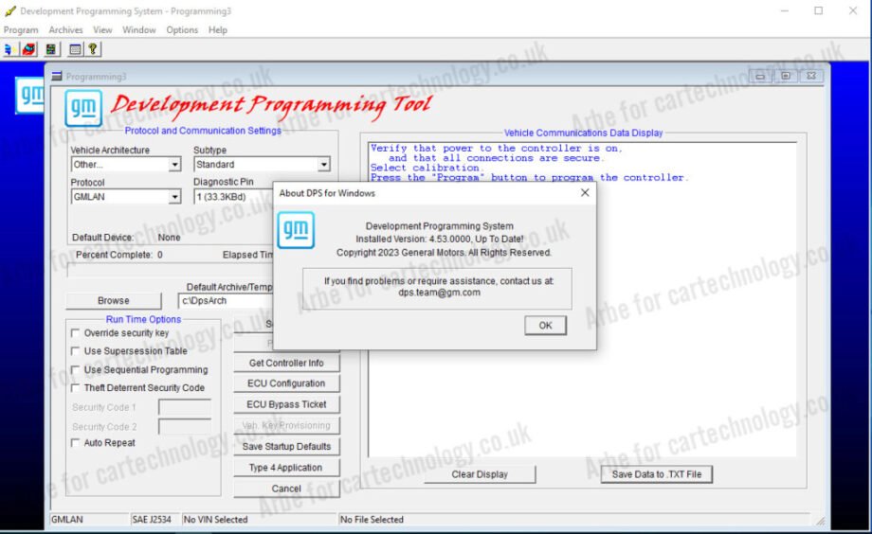
Task: Click the resize grip in status bar corner
Action: pos(820,520)
